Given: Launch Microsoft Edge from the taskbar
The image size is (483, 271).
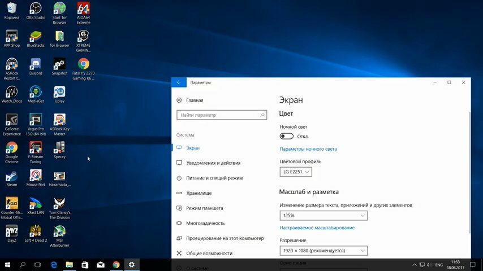Looking at the screenshot, I should click(54, 265).
